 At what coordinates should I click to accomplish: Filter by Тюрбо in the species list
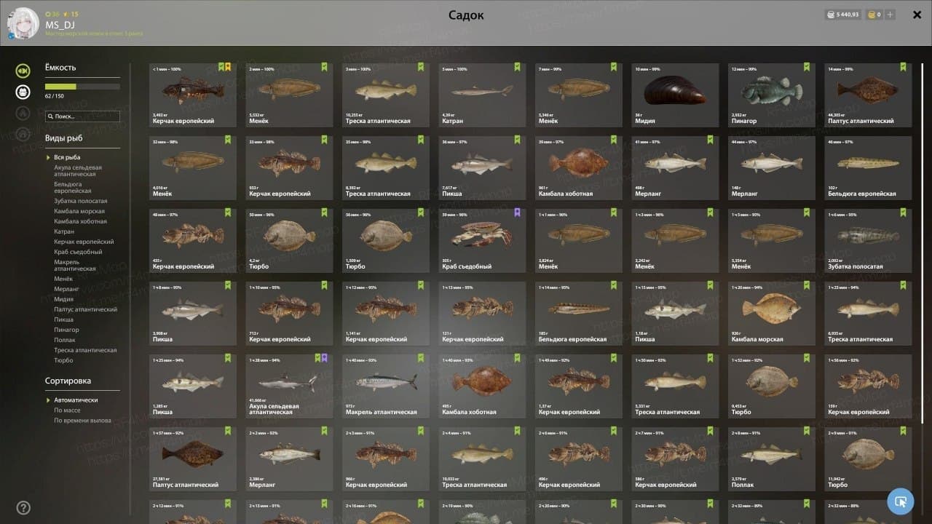point(63,360)
